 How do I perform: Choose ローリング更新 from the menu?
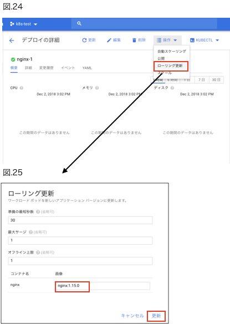[x=171, y=66]
